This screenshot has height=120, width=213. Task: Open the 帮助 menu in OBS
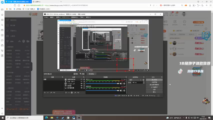coord(88,17)
